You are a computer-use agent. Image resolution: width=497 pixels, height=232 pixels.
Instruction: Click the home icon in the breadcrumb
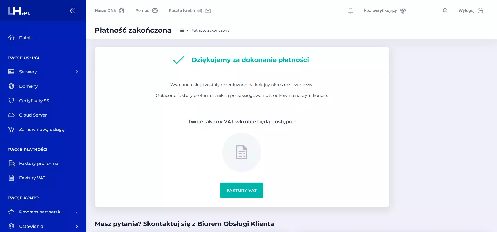click(182, 30)
